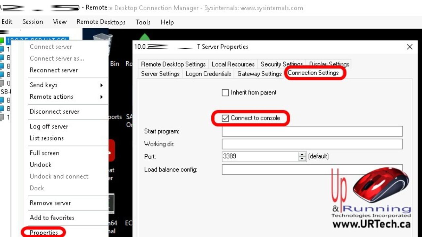
Task: Increase port number with the spinner arrows
Action: pos(302,154)
